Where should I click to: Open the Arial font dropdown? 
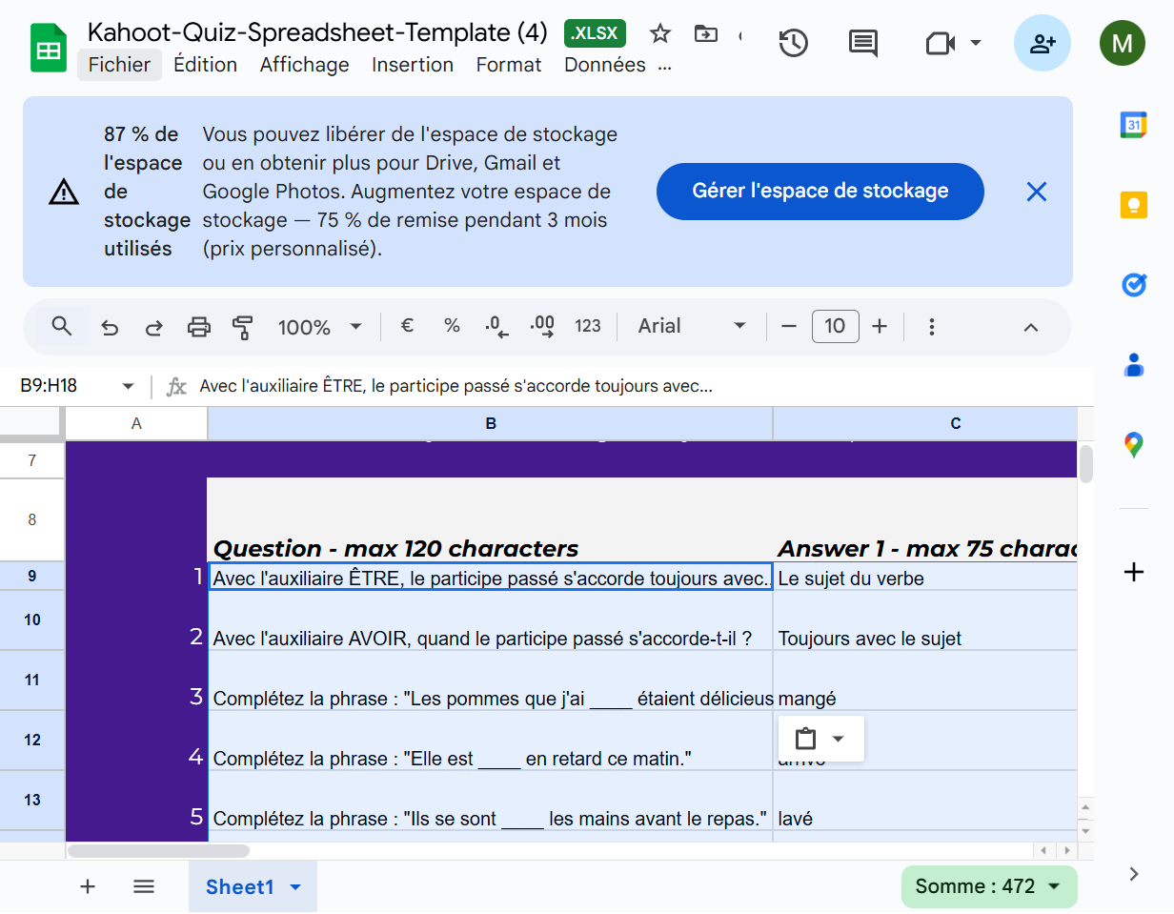click(x=691, y=326)
